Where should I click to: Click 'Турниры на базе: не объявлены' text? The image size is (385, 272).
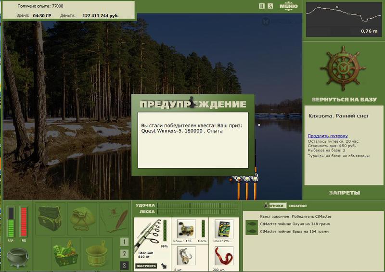(339, 156)
